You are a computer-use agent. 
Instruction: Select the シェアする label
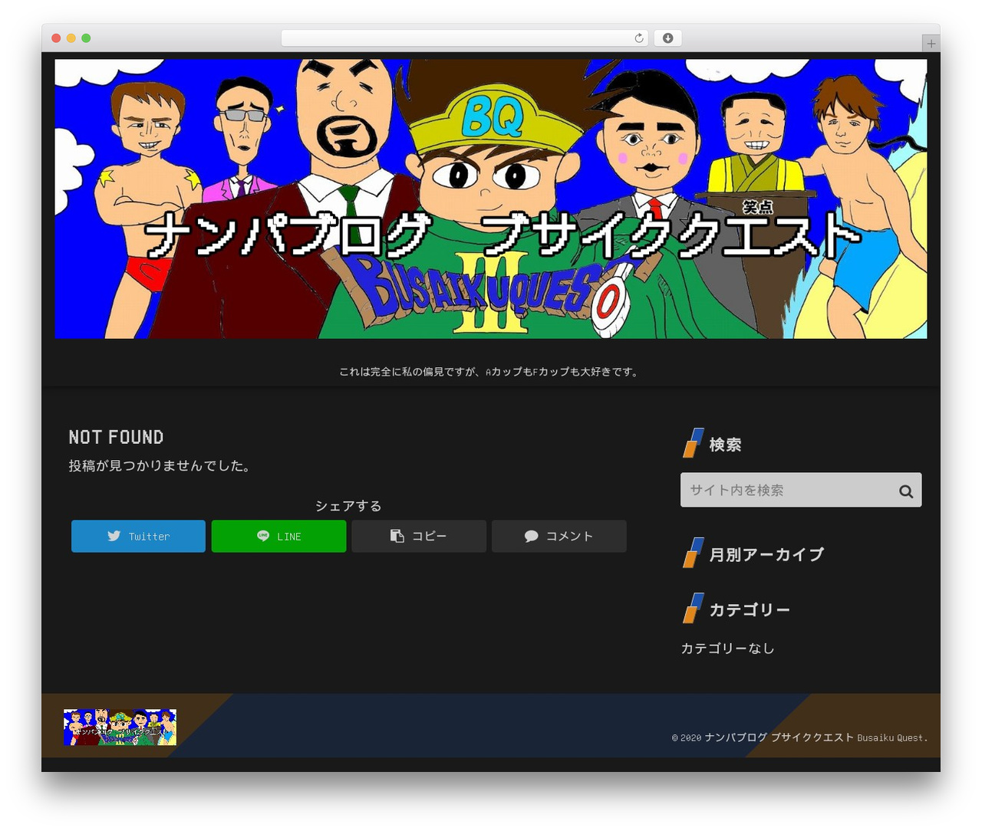pos(348,506)
